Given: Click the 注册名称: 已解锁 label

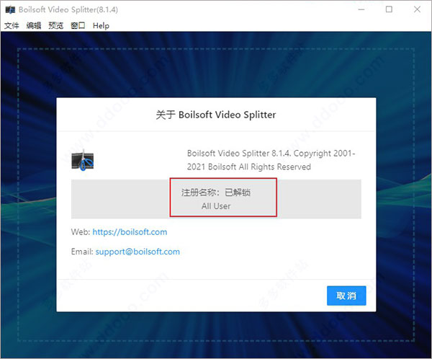Looking at the screenshot, I should click(x=216, y=192).
